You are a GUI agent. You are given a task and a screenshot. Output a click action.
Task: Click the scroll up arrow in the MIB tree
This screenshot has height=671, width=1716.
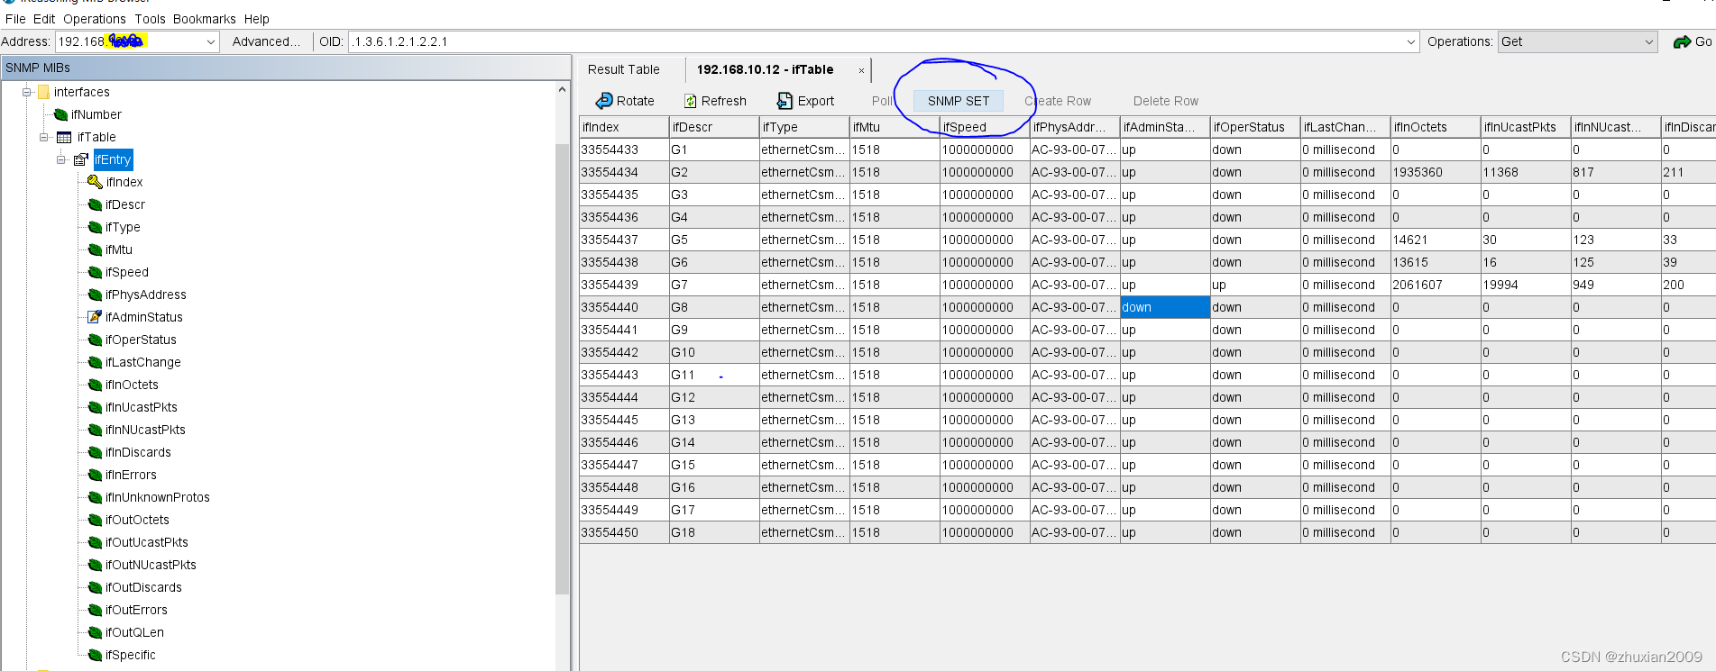click(562, 89)
